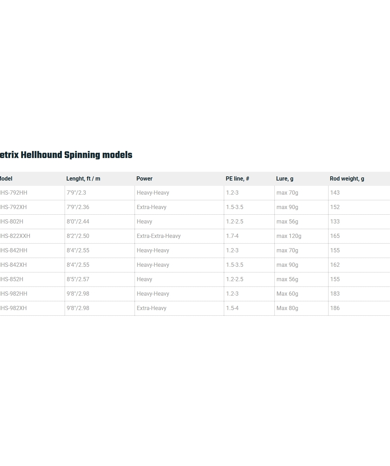
Task: Select model cell HS-982HH
Action: pyautogui.click(x=13, y=294)
